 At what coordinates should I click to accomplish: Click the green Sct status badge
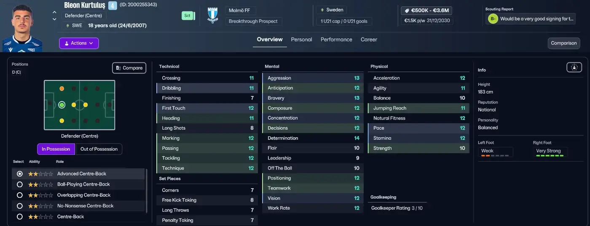point(187,16)
